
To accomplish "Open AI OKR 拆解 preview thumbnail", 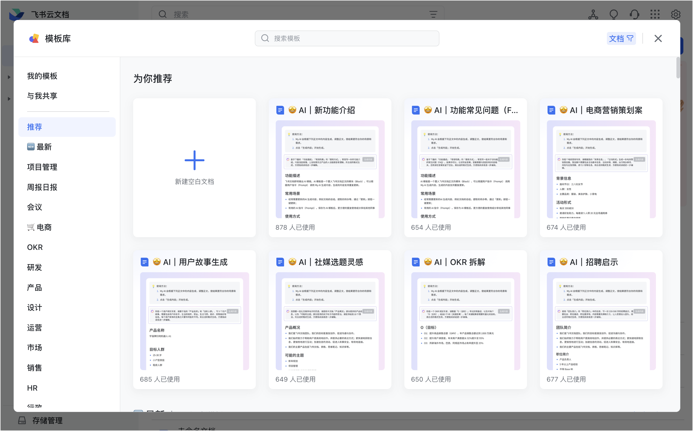I will 466,321.
